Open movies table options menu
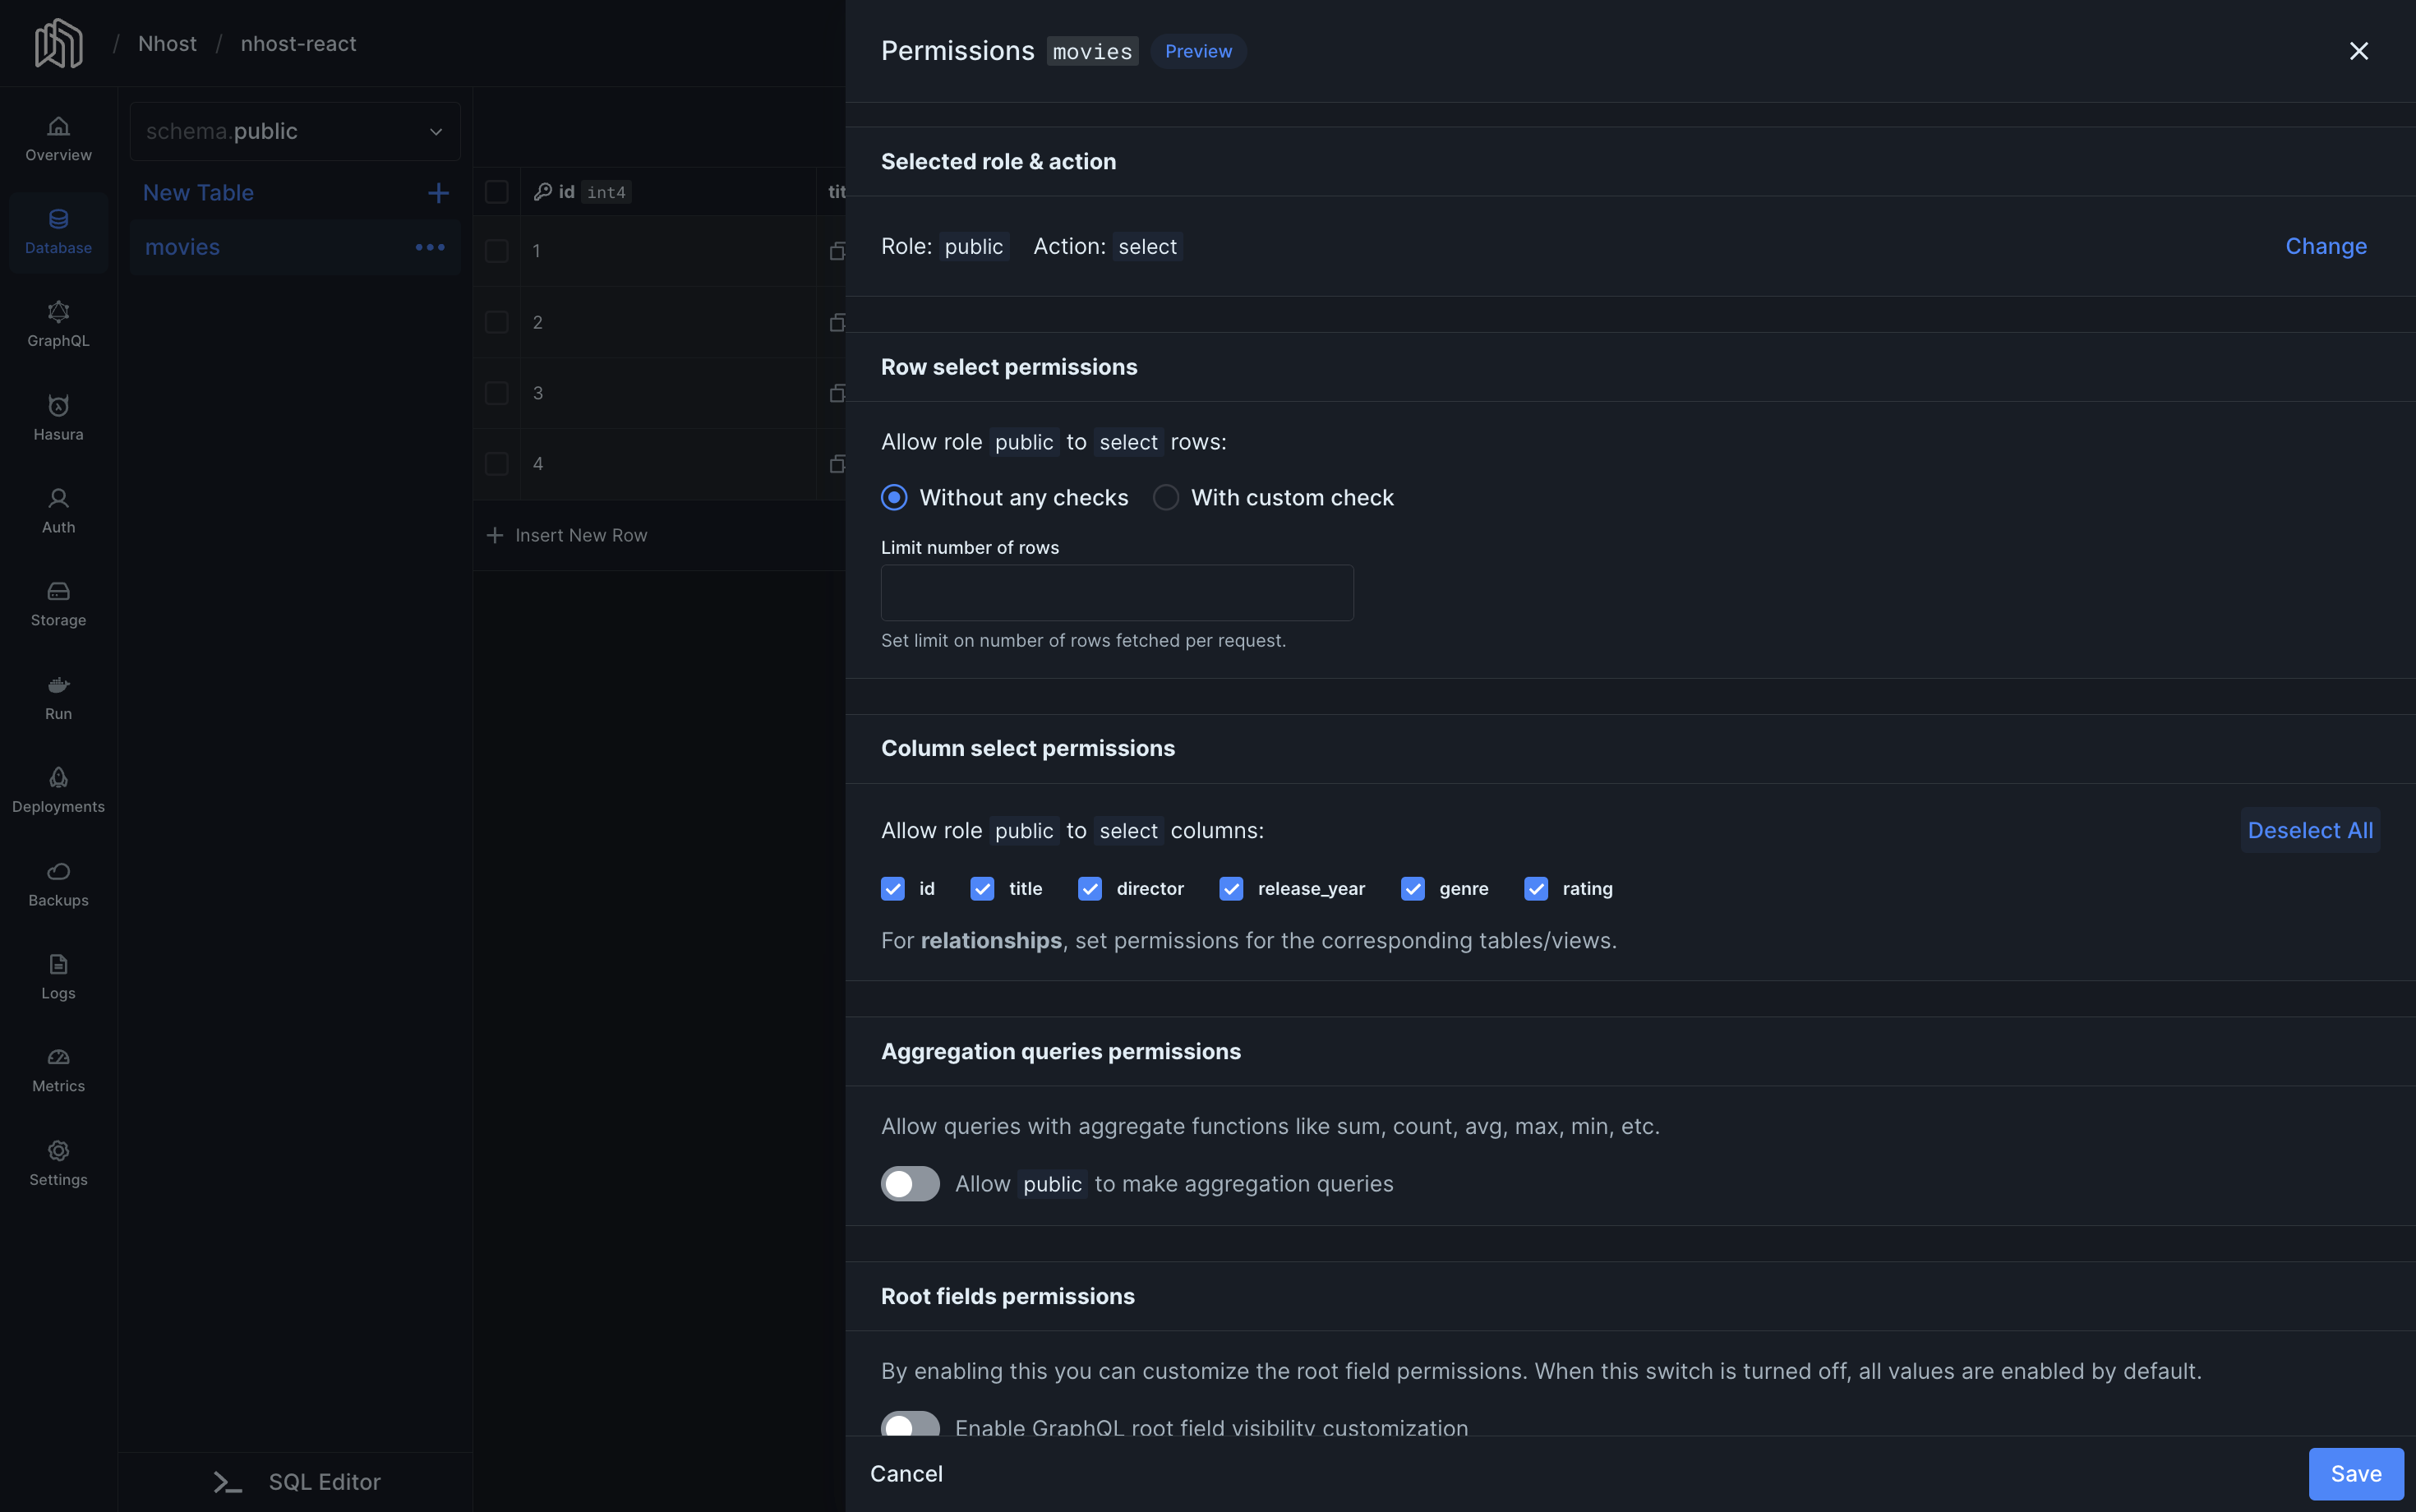This screenshot has width=2416, height=1512. point(430,247)
